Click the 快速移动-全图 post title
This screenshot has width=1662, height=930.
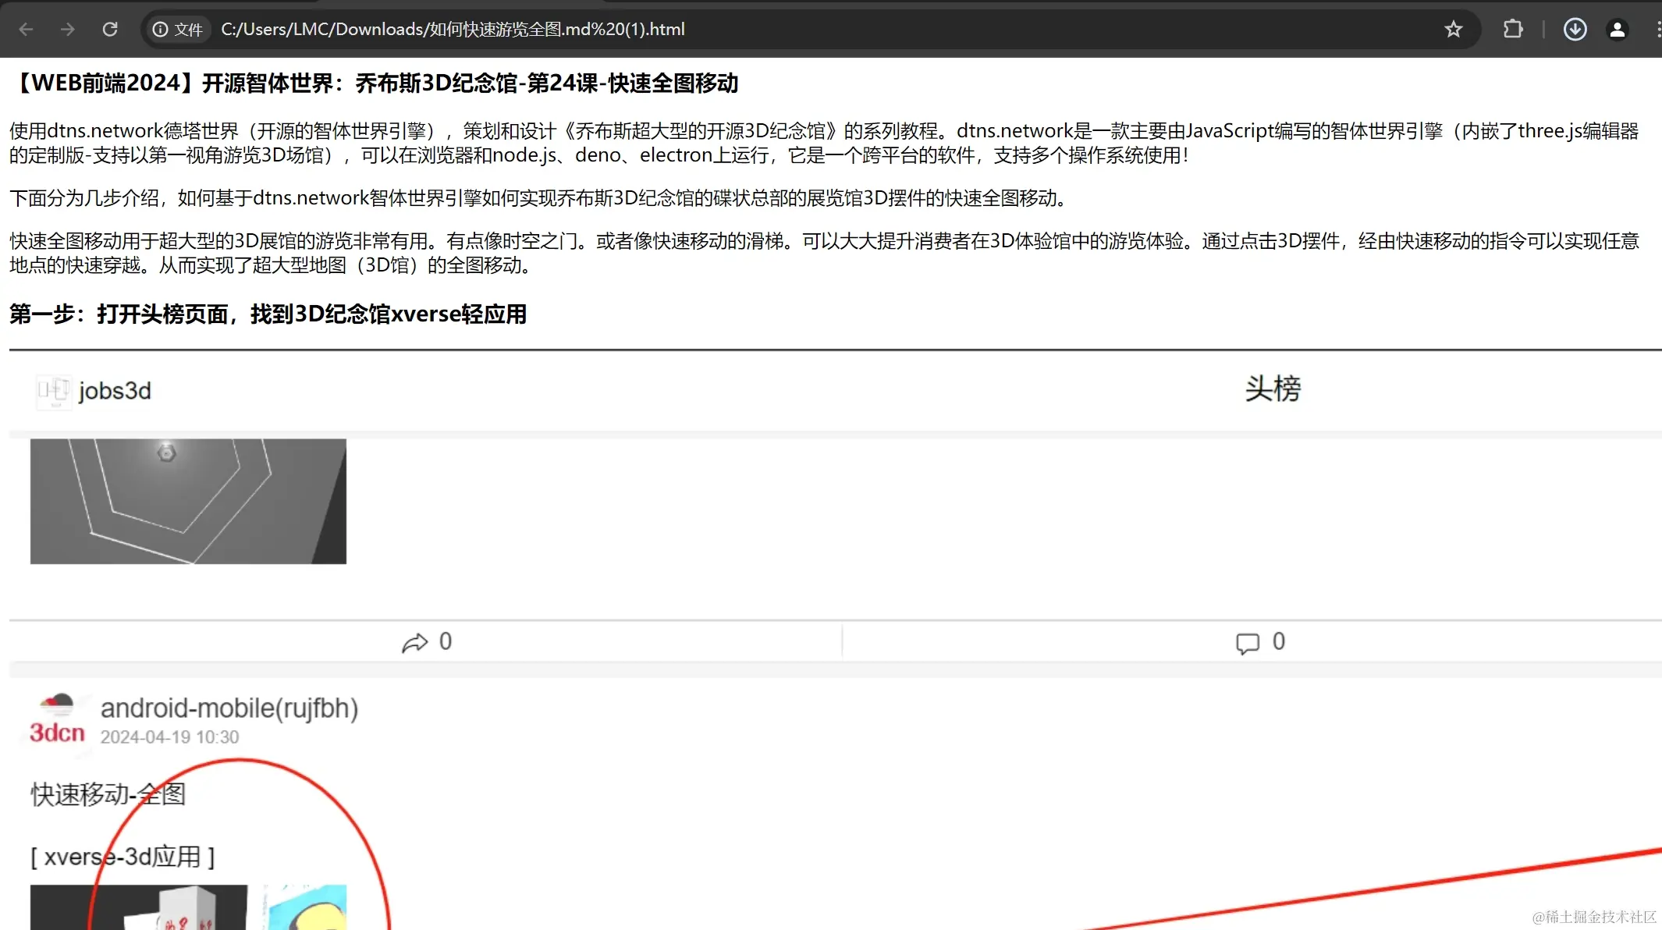pyautogui.click(x=108, y=794)
